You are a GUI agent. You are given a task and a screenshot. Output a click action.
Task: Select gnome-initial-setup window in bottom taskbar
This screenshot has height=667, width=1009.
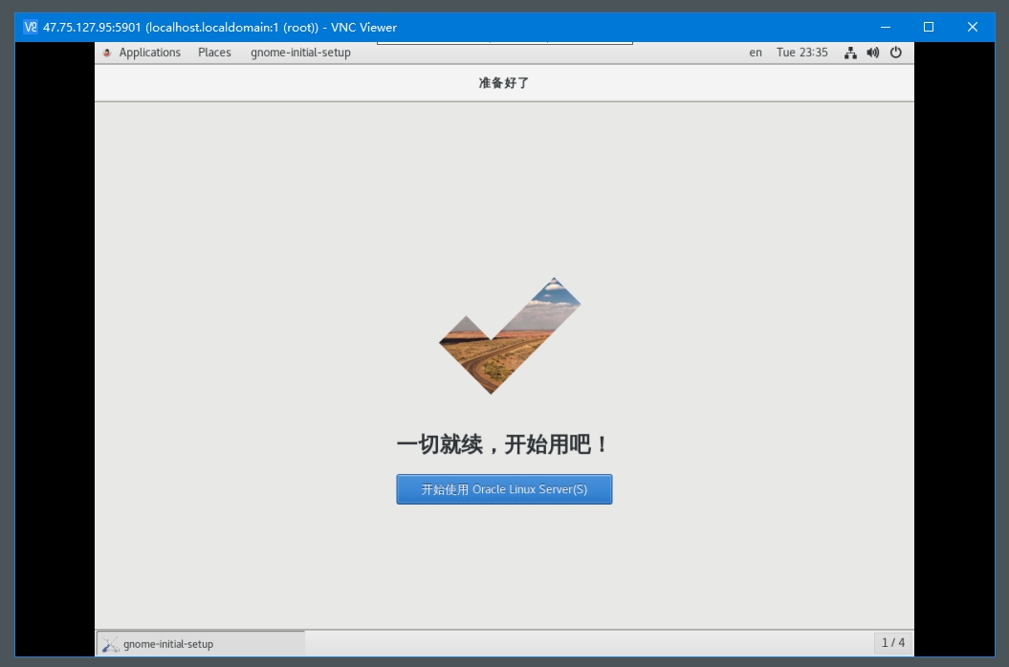click(x=201, y=644)
